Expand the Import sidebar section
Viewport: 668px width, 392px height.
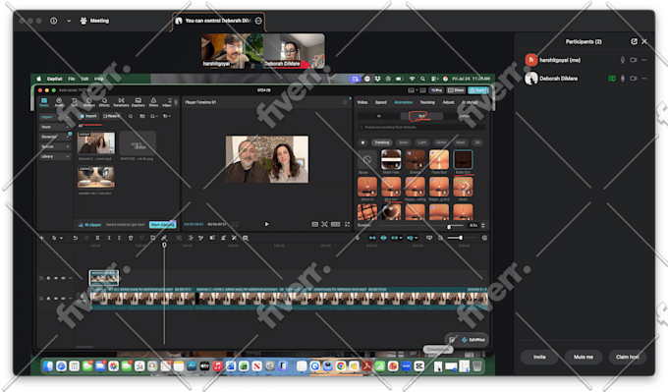pyautogui.click(x=55, y=117)
